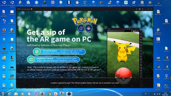Select the Mozilla Firefox desktop shortcut
The image size is (171, 96).
pos(4,31)
